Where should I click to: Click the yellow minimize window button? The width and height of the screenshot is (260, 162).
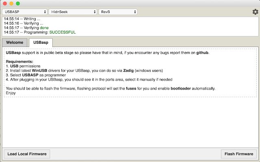[x=11, y=4]
